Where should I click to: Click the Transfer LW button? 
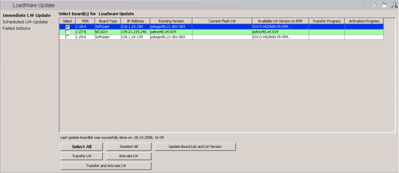coord(82,156)
